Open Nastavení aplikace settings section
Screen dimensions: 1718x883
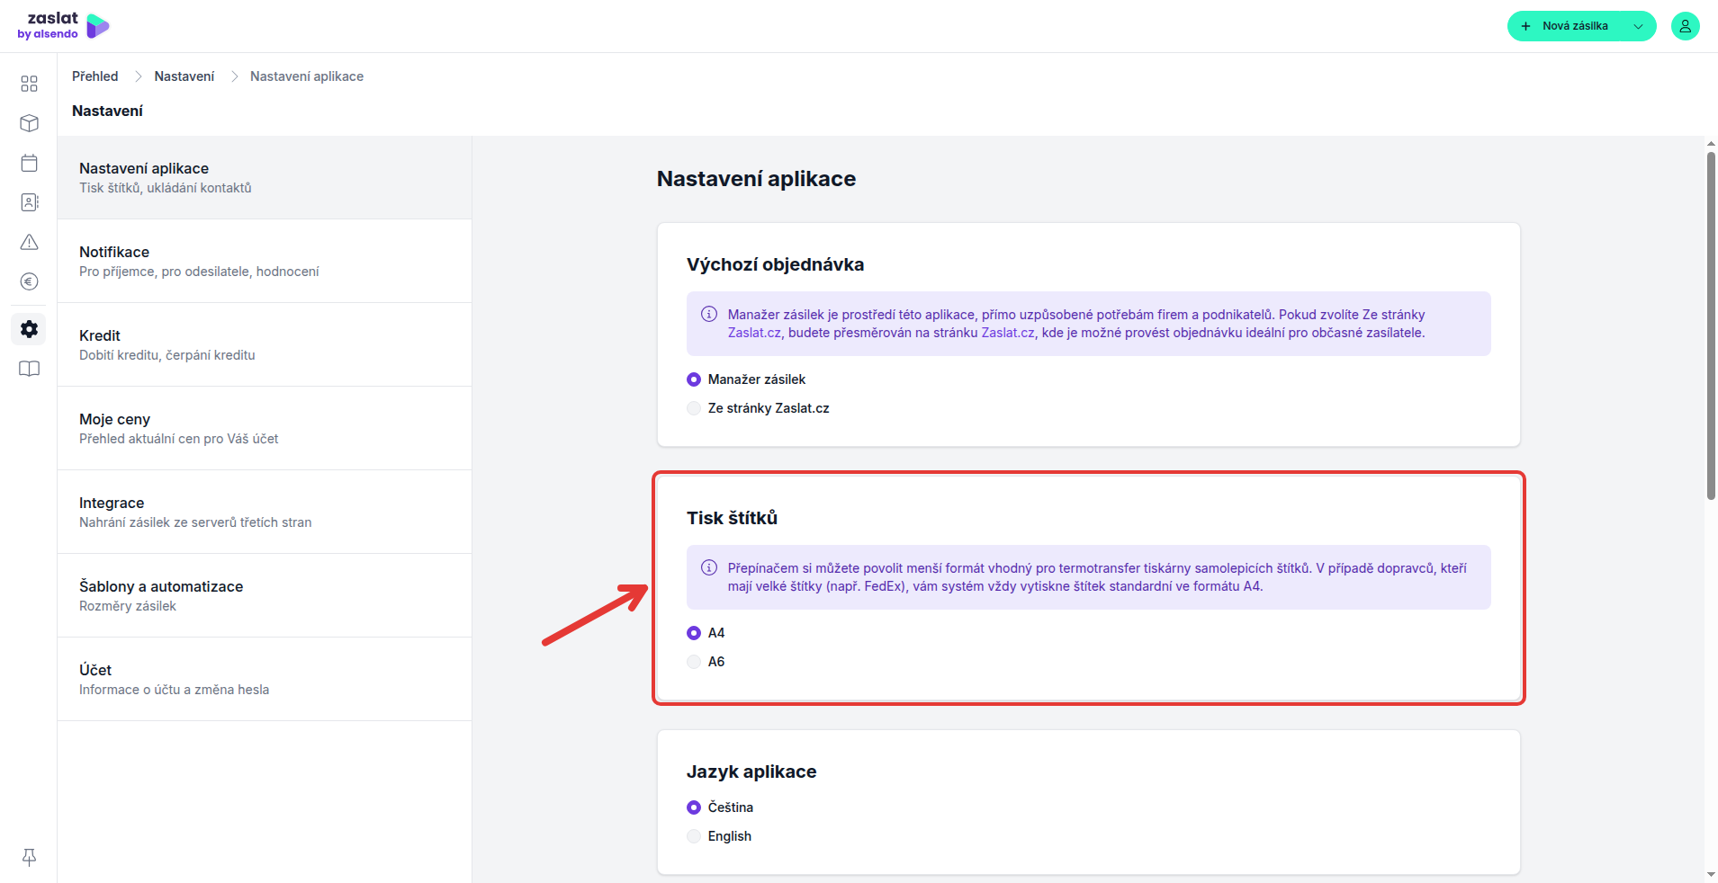pos(265,177)
